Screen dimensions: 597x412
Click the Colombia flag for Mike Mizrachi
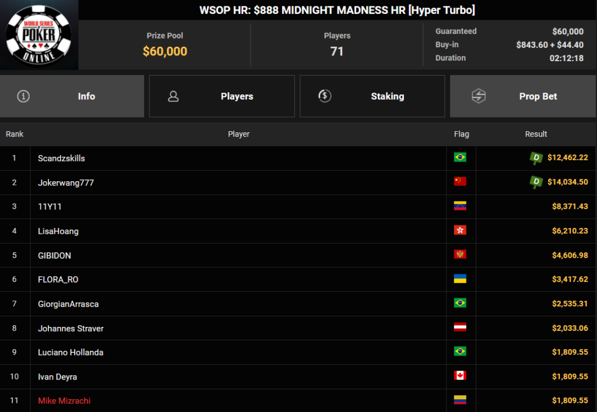coord(460,400)
